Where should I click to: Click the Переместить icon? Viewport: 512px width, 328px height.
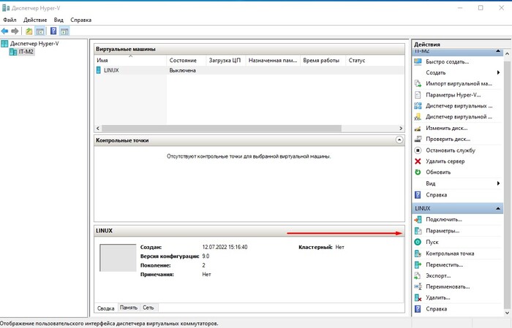click(x=418, y=264)
